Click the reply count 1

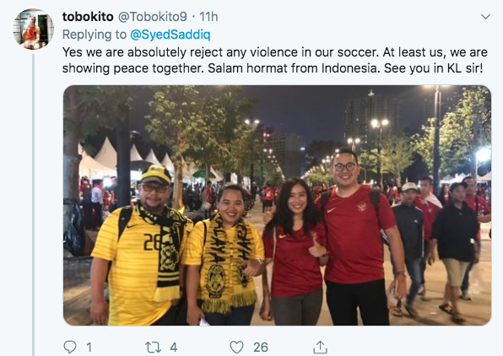89,348
